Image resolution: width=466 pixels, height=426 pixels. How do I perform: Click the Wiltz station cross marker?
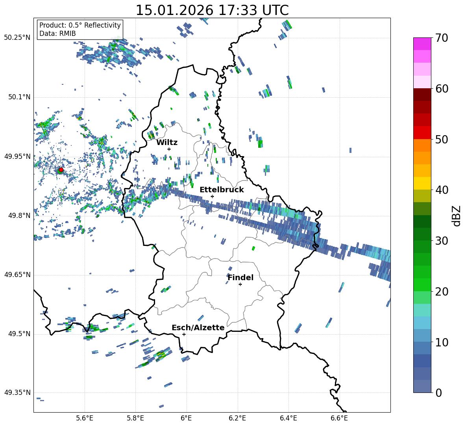(169, 149)
